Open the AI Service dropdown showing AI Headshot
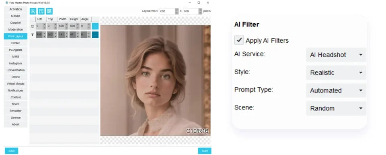Screen dimensions: 386x155 (336, 55)
